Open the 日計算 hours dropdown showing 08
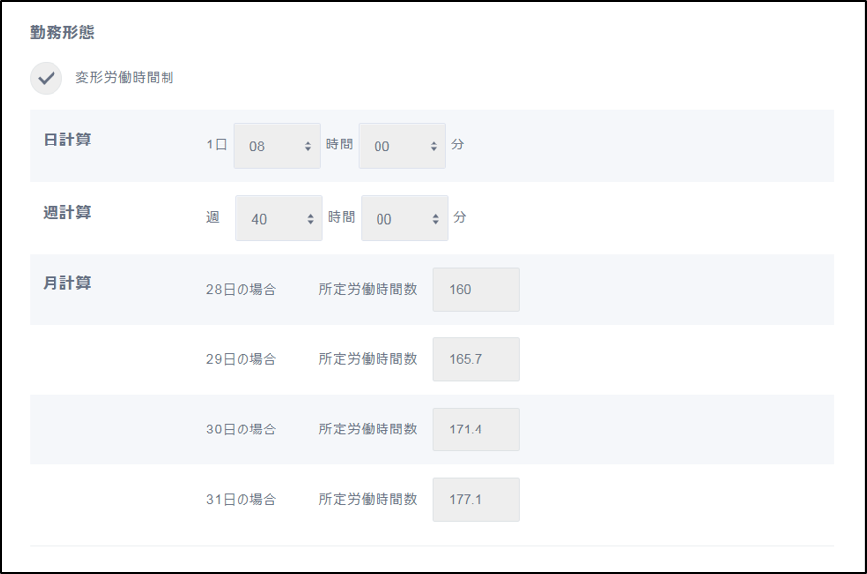 click(276, 146)
